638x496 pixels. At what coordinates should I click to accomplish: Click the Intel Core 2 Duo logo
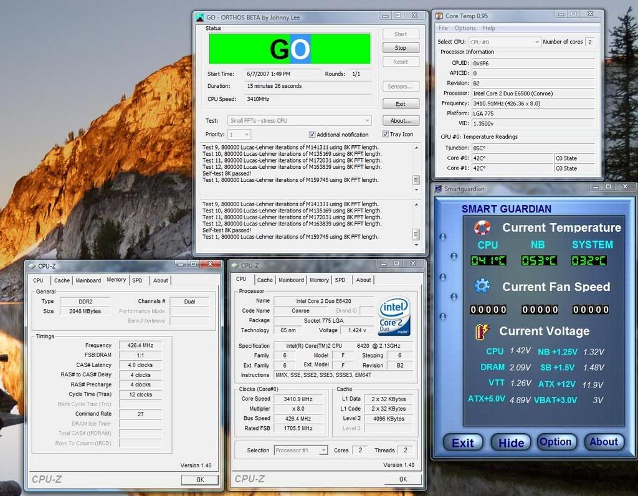395,315
